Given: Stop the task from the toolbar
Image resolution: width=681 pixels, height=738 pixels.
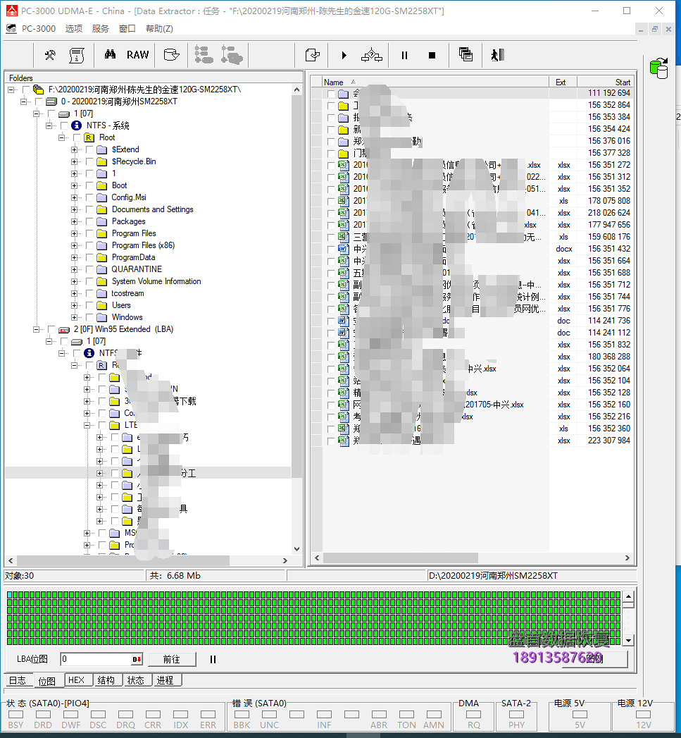Looking at the screenshot, I should coord(432,56).
